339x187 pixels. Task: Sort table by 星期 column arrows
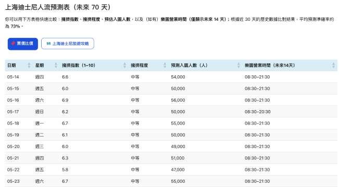56,65
